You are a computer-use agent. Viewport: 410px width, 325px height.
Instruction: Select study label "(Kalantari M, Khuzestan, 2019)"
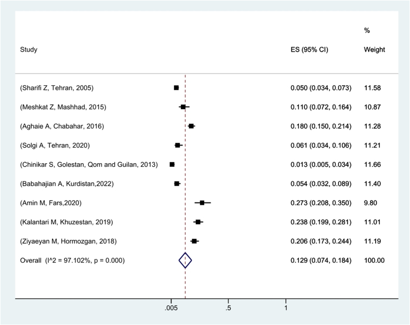pyautogui.click(x=67, y=222)
